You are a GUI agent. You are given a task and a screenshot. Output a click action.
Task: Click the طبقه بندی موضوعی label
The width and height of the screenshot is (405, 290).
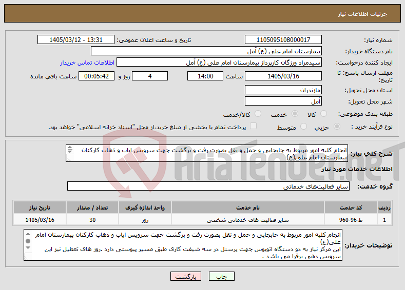point(365,114)
